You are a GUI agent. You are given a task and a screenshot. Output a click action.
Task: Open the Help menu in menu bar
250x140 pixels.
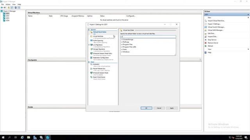tap(19, 4)
